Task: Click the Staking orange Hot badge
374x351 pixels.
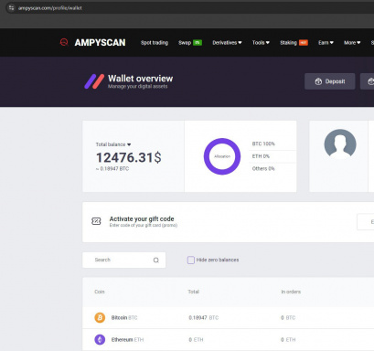Action: (x=304, y=43)
